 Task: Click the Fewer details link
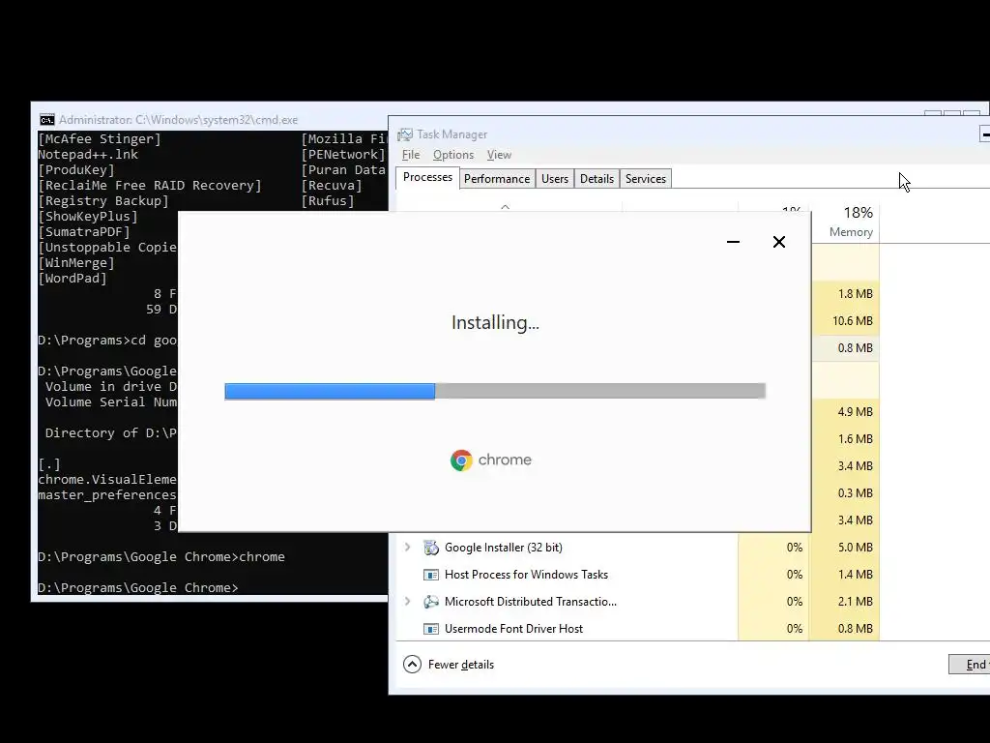tap(461, 665)
